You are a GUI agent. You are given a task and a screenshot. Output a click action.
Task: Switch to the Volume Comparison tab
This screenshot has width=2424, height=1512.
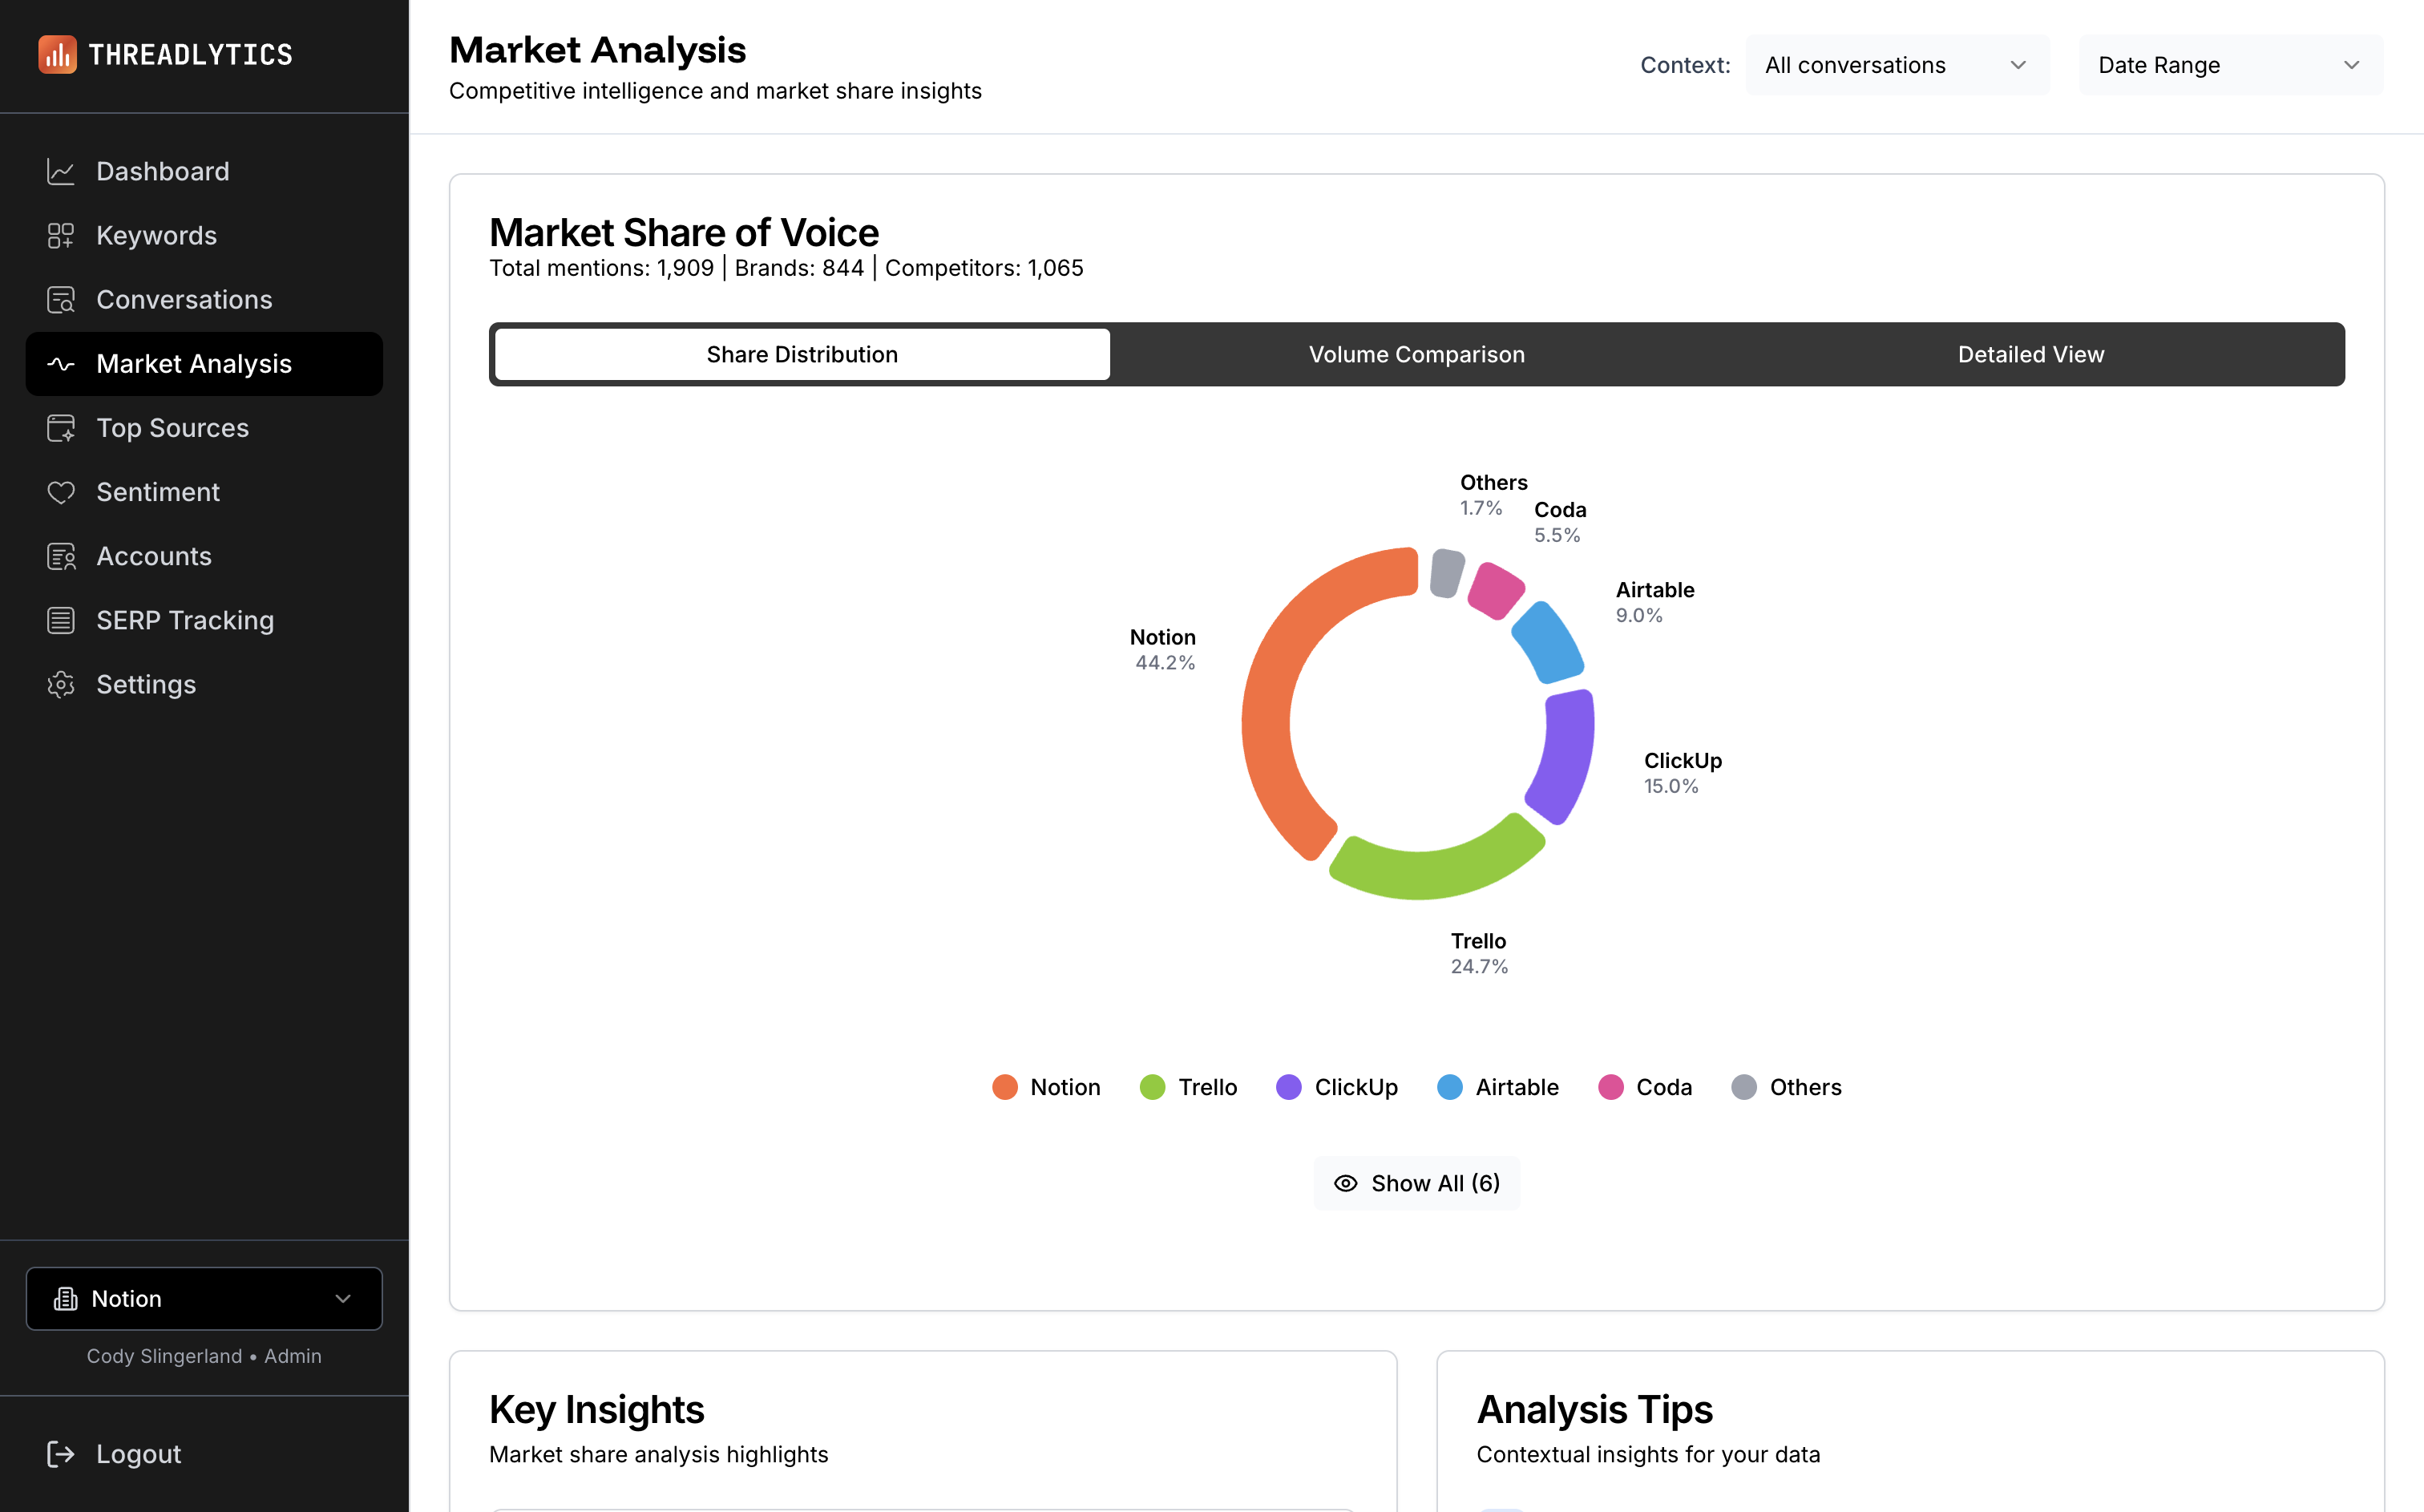click(x=1416, y=354)
